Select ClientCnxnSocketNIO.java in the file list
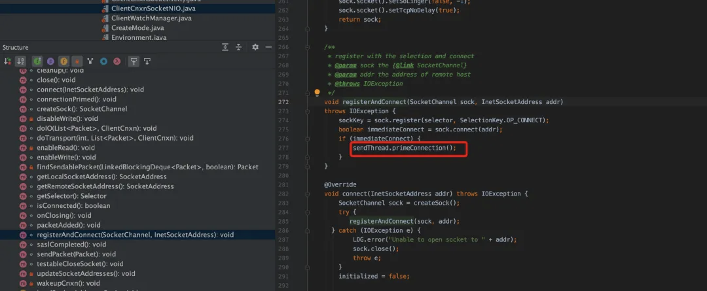 tap(153, 9)
